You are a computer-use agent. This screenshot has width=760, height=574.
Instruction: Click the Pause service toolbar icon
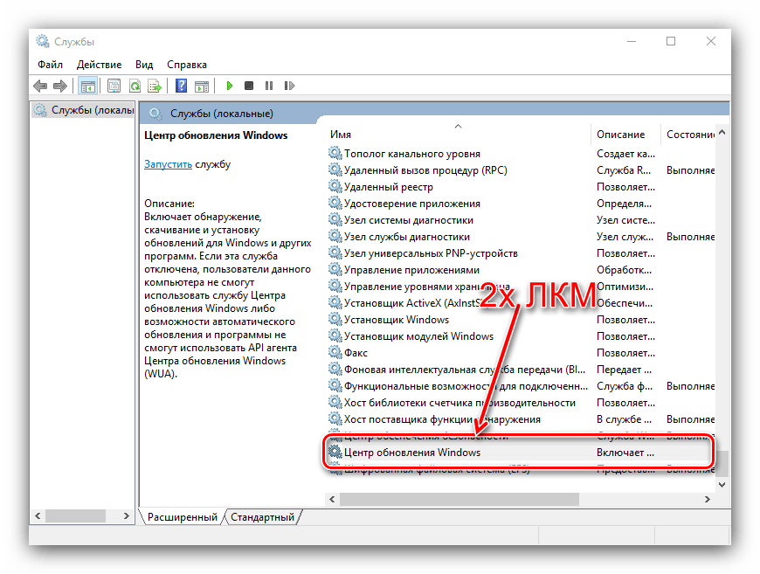(x=268, y=86)
